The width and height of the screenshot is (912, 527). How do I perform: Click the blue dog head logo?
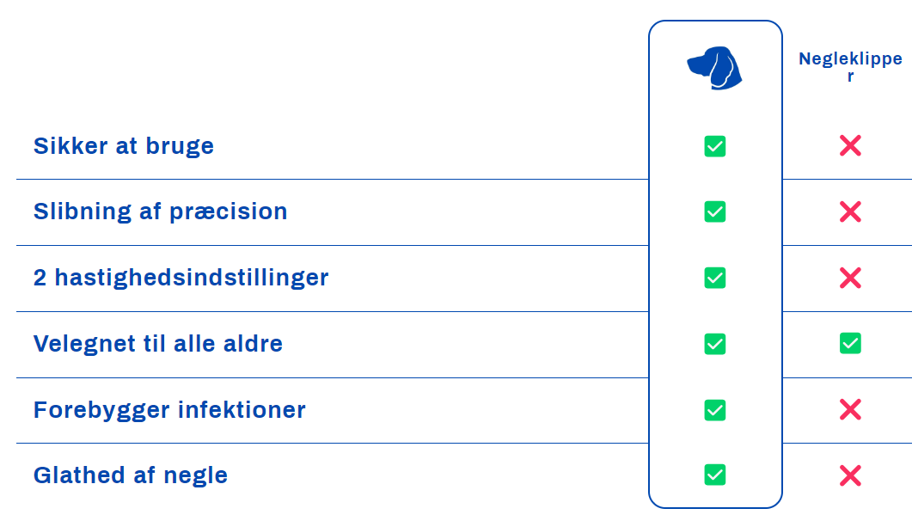pyautogui.click(x=714, y=68)
